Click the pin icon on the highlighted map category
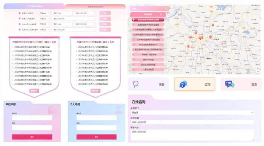 pyautogui.click(x=134, y=20)
